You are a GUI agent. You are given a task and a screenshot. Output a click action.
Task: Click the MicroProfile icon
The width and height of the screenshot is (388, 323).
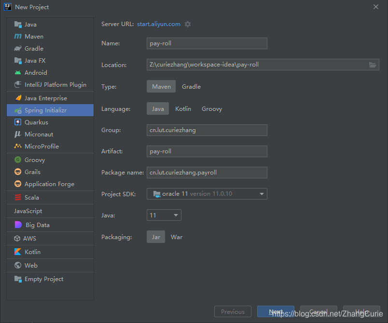(x=18, y=146)
